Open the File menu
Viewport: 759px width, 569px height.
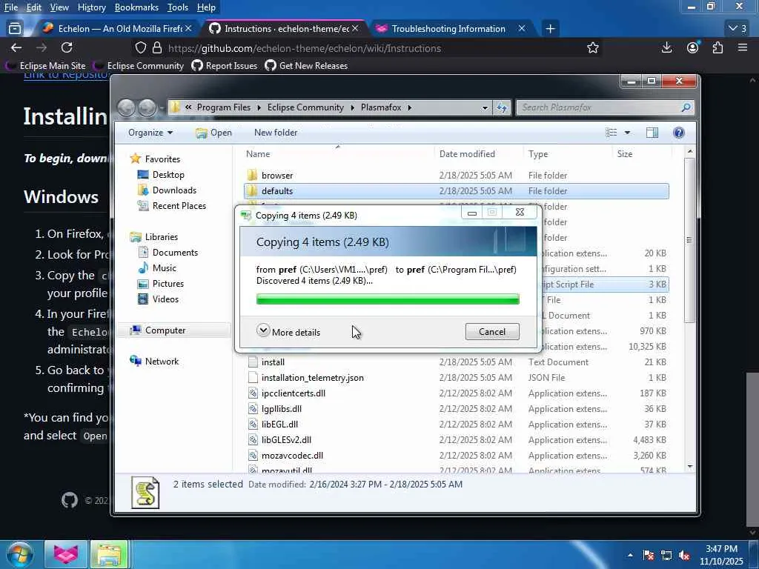[10, 7]
